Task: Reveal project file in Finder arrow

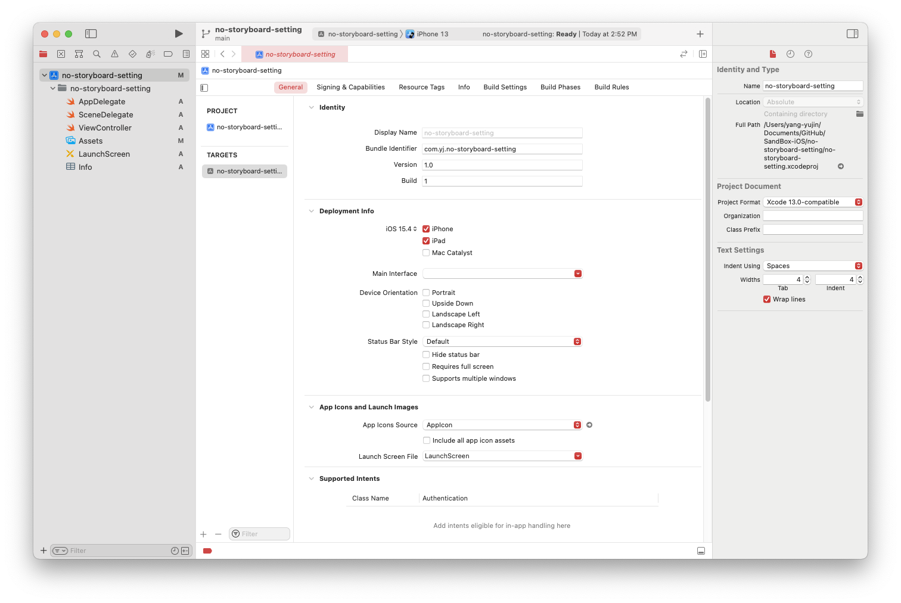Action: pyautogui.click(x=841, y=166)
